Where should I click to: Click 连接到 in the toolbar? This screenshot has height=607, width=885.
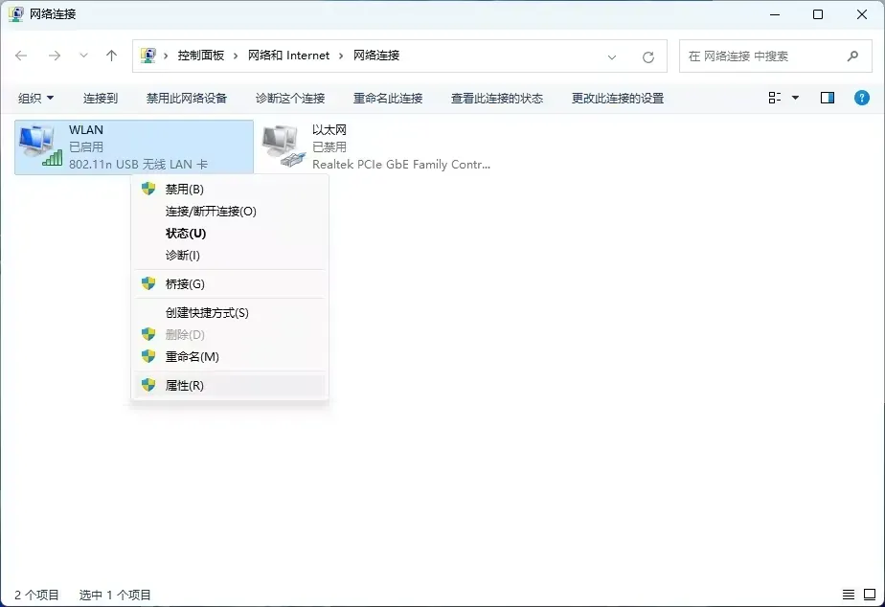101,99
